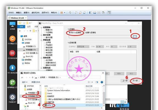Open 此电脑 desktop icon

tap(12, 26)
